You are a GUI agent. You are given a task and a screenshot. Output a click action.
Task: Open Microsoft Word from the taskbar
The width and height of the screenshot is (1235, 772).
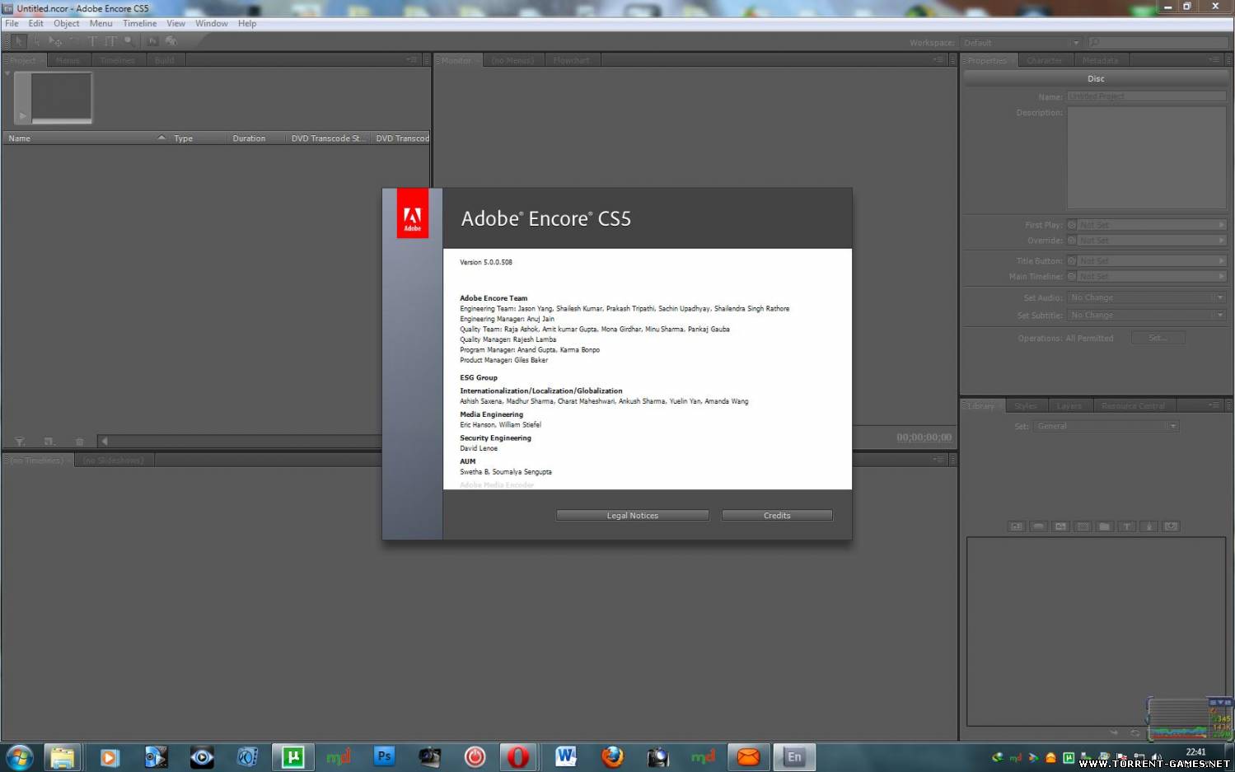[565, 756]
